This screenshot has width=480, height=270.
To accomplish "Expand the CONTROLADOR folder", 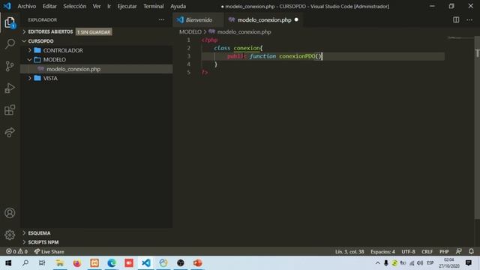I will click(63, 50).
